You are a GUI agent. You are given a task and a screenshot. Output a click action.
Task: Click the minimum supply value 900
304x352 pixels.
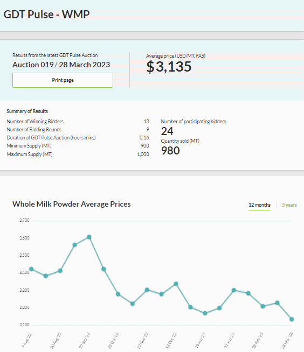click(145, 146)
